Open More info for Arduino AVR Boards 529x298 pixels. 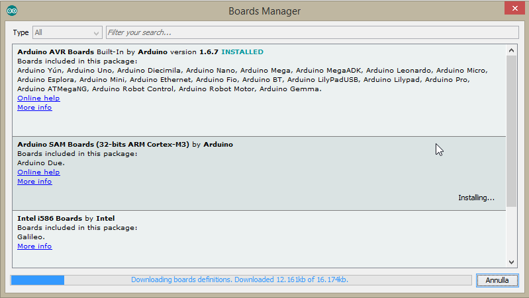tap(34, 108)
